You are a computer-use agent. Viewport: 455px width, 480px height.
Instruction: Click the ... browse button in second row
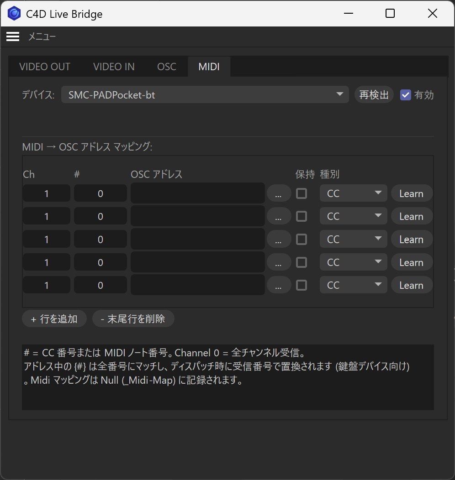[x=279, y=216]
